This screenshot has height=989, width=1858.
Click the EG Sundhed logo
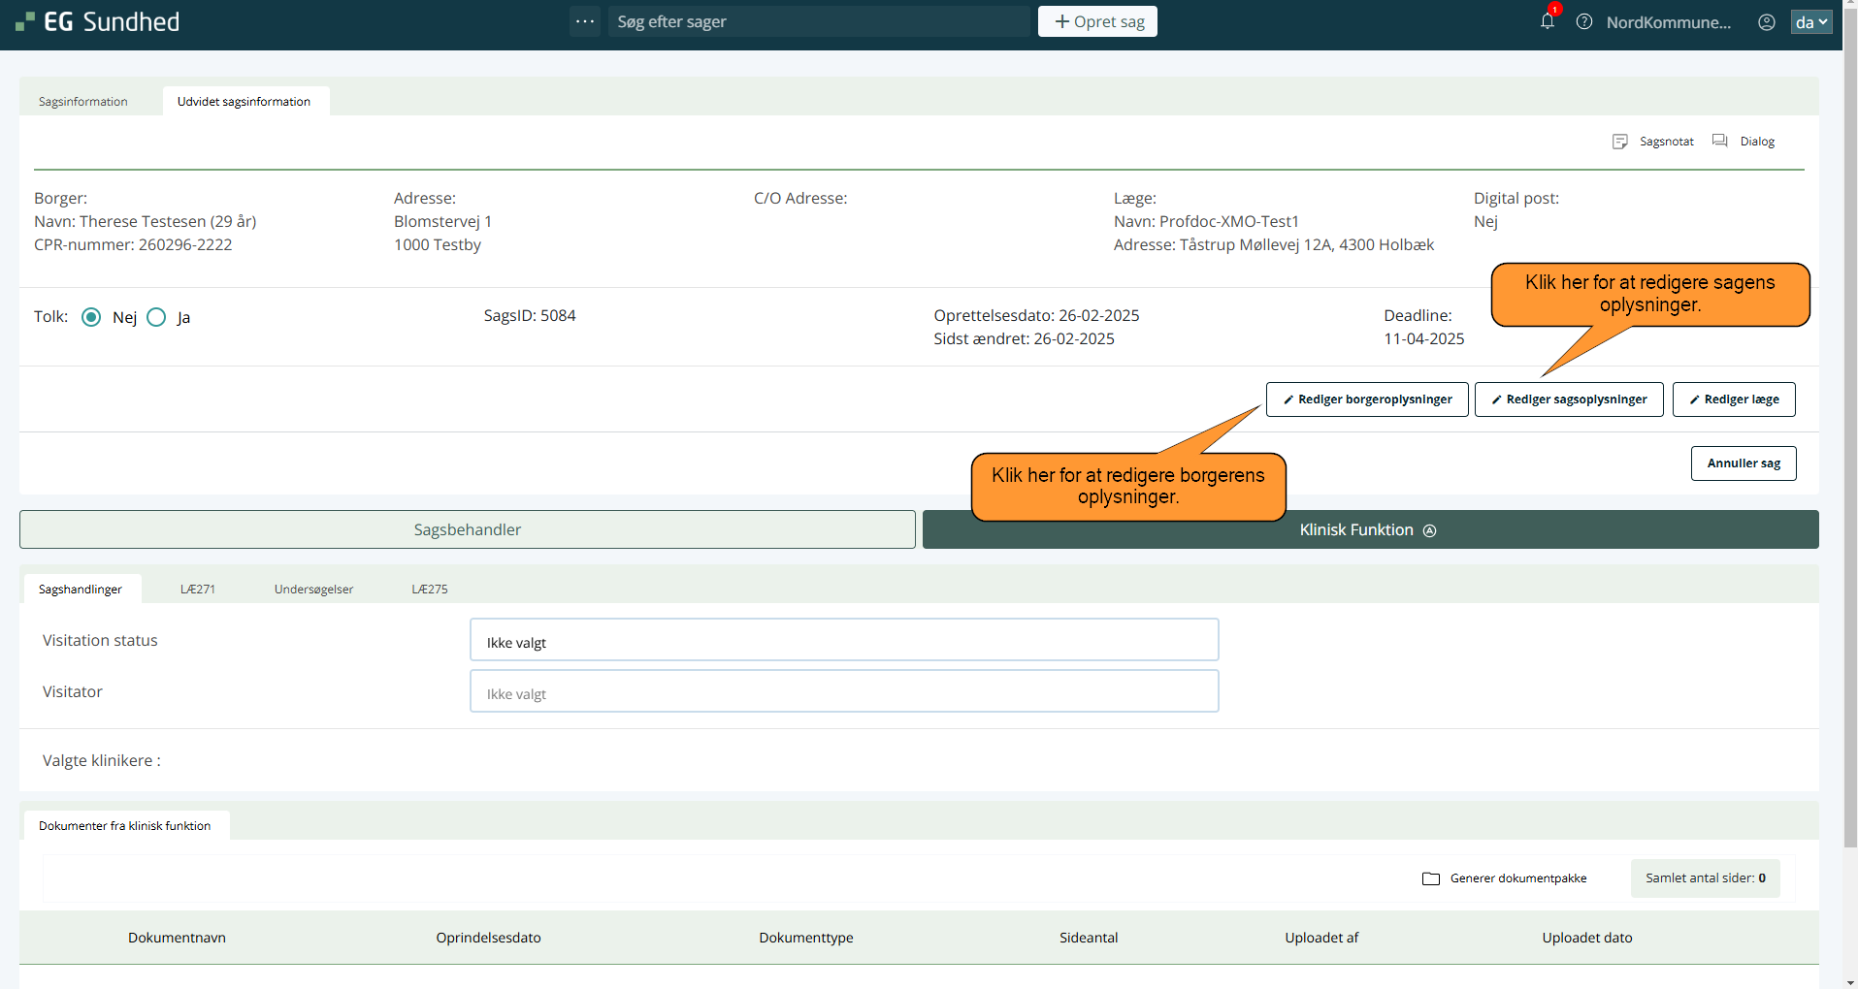click(98, 21)
